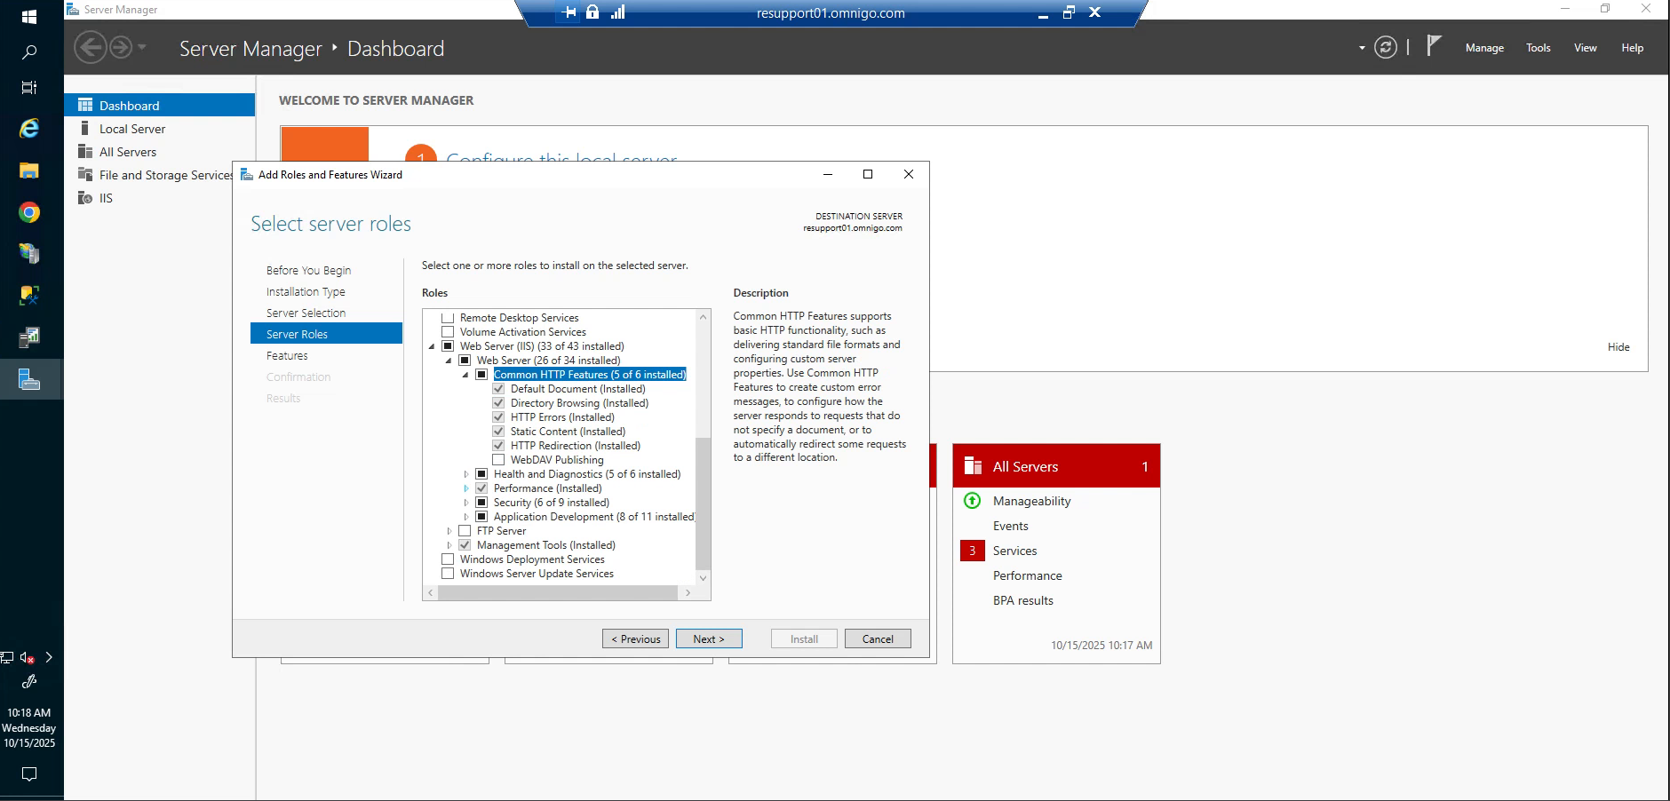Collapse the Common HTTP Features node
This screenshot has width=1670, height=801.
pos(465,374)
